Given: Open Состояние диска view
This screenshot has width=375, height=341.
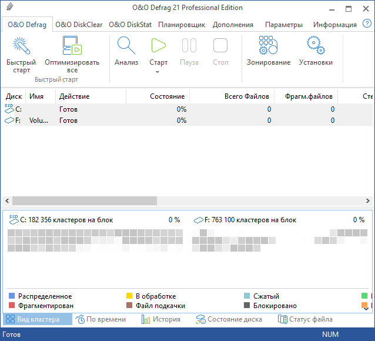Looking at the screenshot, I should point(229,319).
